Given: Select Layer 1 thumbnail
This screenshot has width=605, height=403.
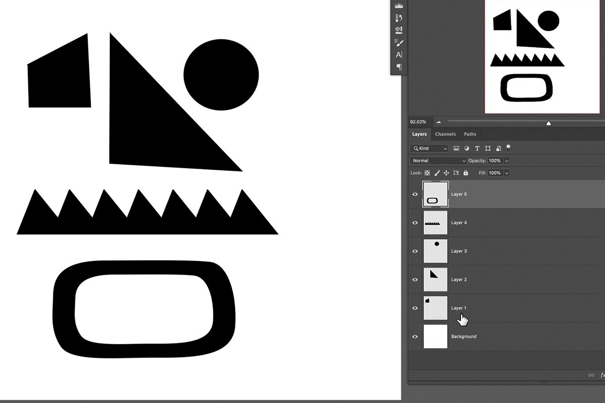Looking at the screenshot, I should 436,308.
